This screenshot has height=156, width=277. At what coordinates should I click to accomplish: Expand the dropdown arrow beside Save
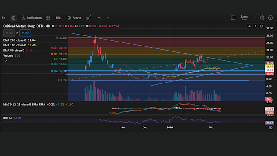pos(254,18)
